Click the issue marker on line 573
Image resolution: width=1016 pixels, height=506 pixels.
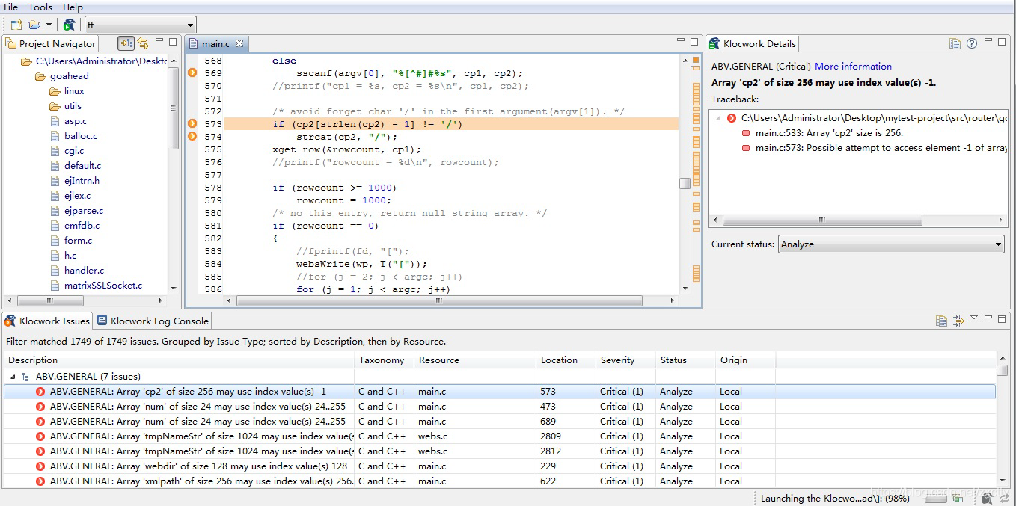(x=192, y=124)
